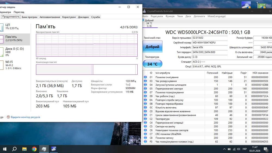The image size is (272, 153).
Task: Select Wi-Fi item in performance sidebar
Action: pyautogui.click(x=15, y=65)
